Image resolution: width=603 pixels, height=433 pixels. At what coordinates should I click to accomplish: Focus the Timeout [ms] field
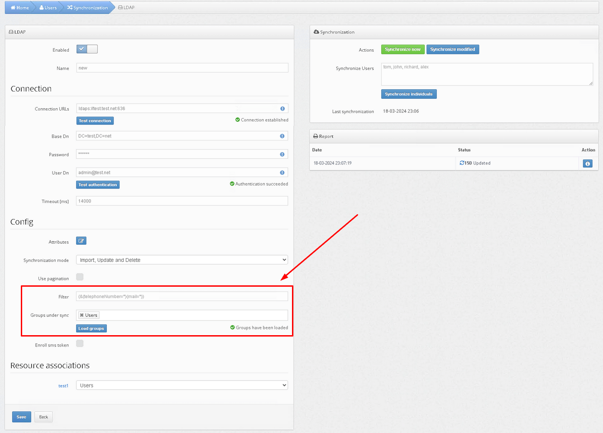point(182,201)
